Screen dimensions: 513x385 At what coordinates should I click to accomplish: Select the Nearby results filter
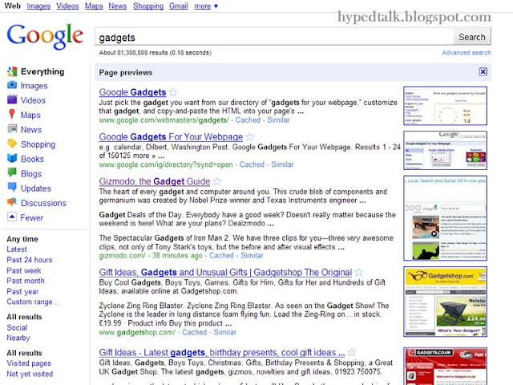(18, 338)
